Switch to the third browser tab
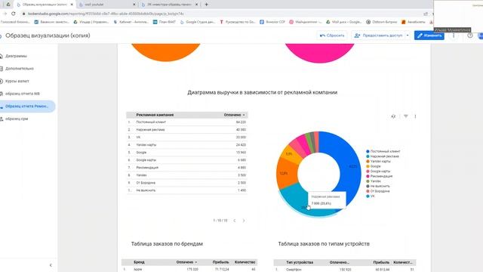Image resolution: width=483 pixels, height=272 pixels. click(169, 5)
